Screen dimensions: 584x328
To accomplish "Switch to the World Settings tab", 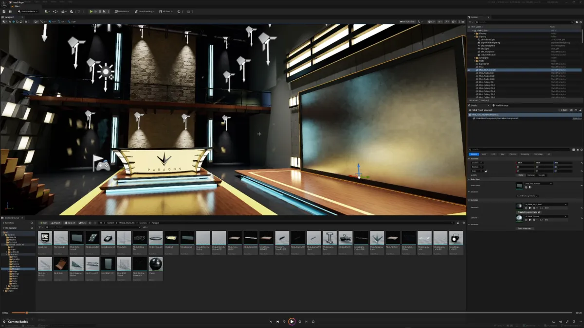I will 501,105.
